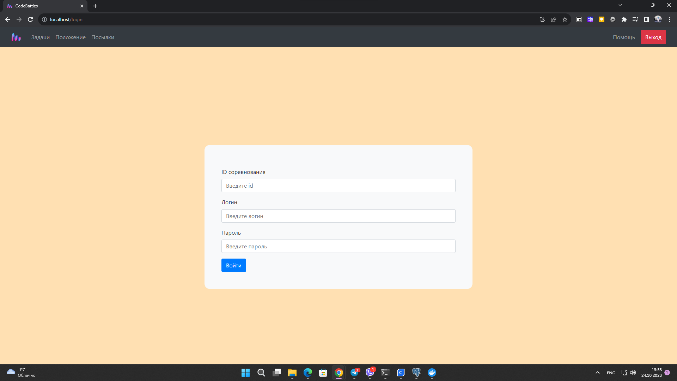The image size is (677, 381).
Task: Open a new browser tab
Action: coord(95,6)
